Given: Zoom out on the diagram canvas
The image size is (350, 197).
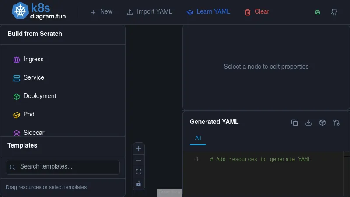Looking at the screenshot, I should pos(139,160).
